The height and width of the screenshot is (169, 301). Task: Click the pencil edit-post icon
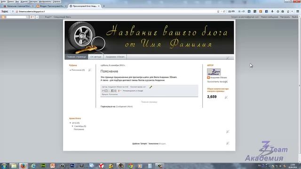pos(150,87)
